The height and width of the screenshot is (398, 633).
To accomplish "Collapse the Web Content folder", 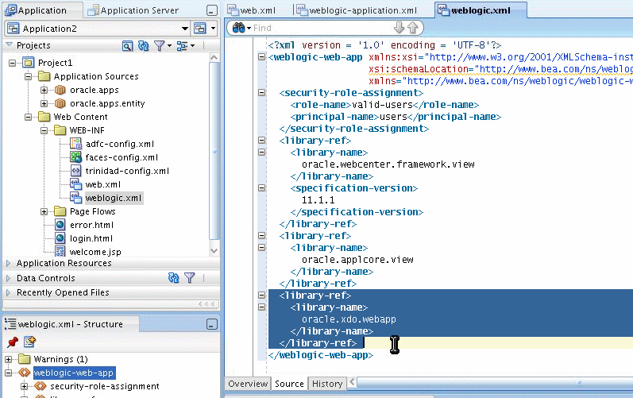I will click(x=29, y=117).
